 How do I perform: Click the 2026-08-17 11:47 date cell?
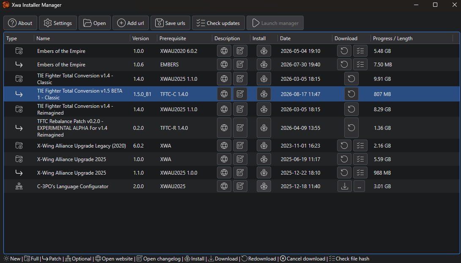click(x=300, y=94)
